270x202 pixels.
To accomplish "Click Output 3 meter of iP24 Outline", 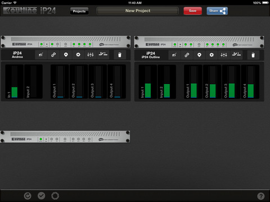I will coord(231,82).
